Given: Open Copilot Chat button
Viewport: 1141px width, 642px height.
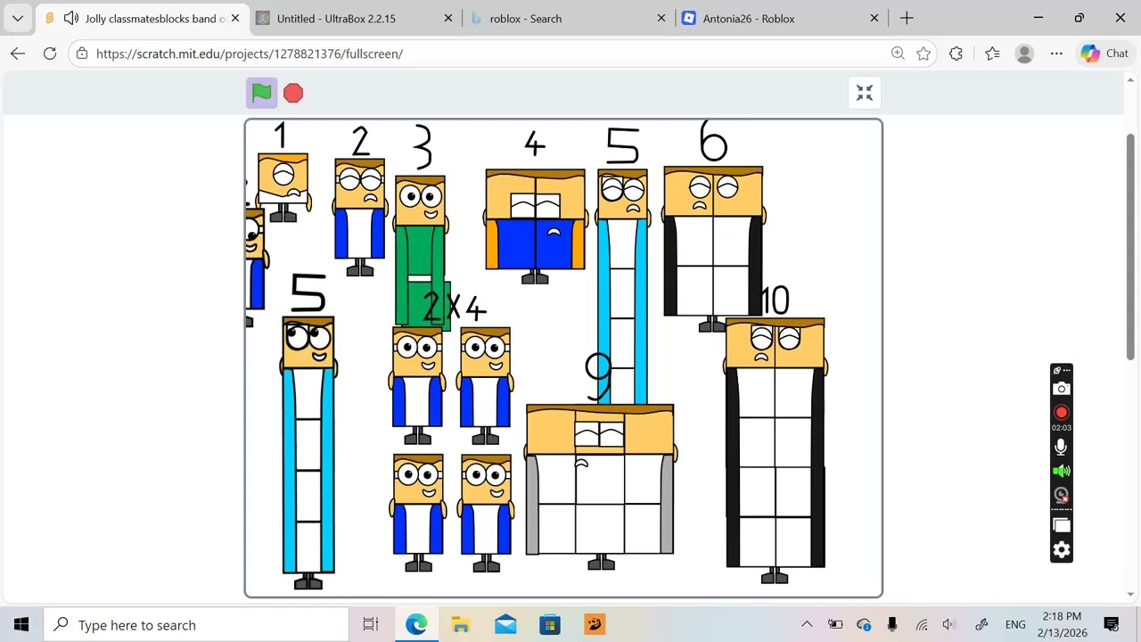Looking at the screenshot, I should pyautogui.click(x=1104, y=53).
